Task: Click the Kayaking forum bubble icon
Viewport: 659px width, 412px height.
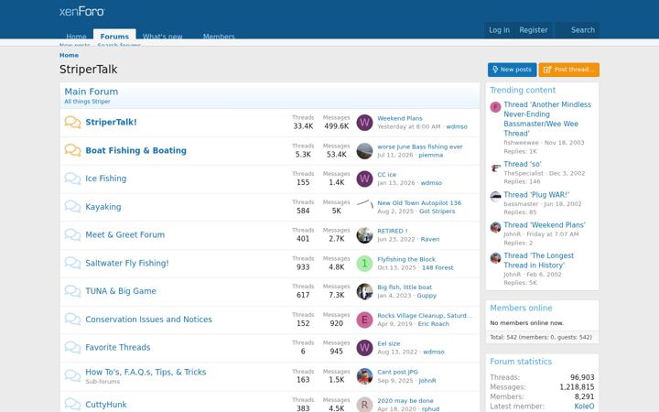Action: coord(72,207)
